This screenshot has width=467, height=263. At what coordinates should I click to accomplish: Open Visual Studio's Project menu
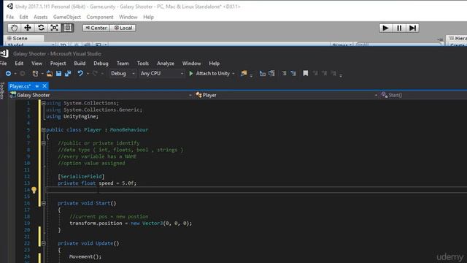pos(58,64)
